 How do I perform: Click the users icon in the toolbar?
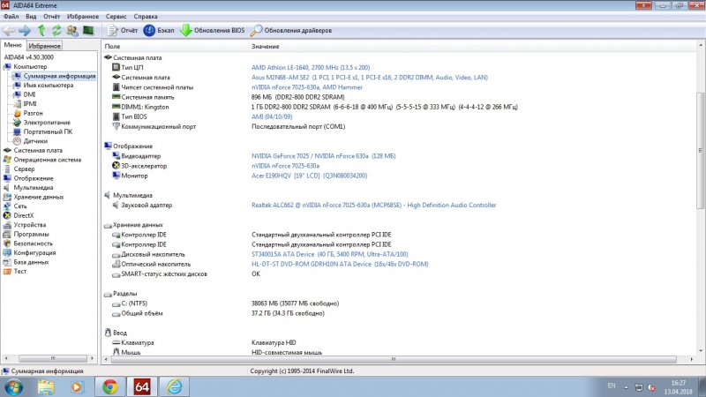pyautogui.click(x=72, y=31)
